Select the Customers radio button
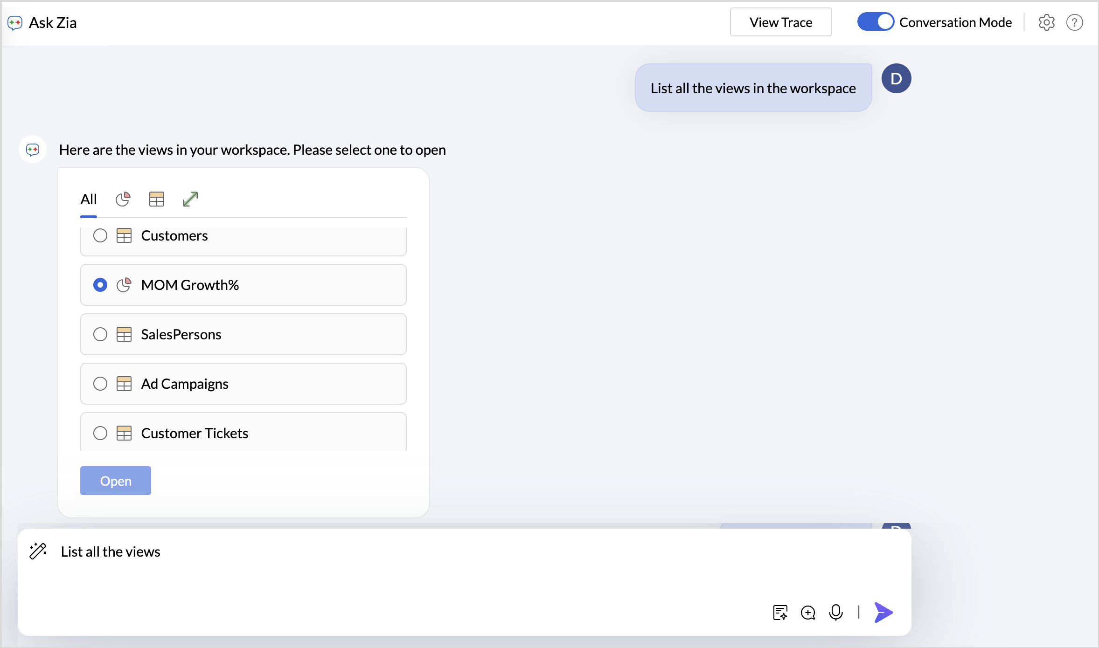 coord(100,235)
